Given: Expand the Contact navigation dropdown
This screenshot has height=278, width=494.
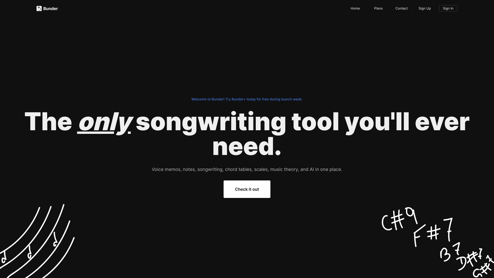Looking at the screenshot, I should pyautogui.click(x=401, y=8).
